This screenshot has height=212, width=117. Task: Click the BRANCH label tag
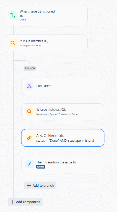pyautogui.click(x=30, y=68)
